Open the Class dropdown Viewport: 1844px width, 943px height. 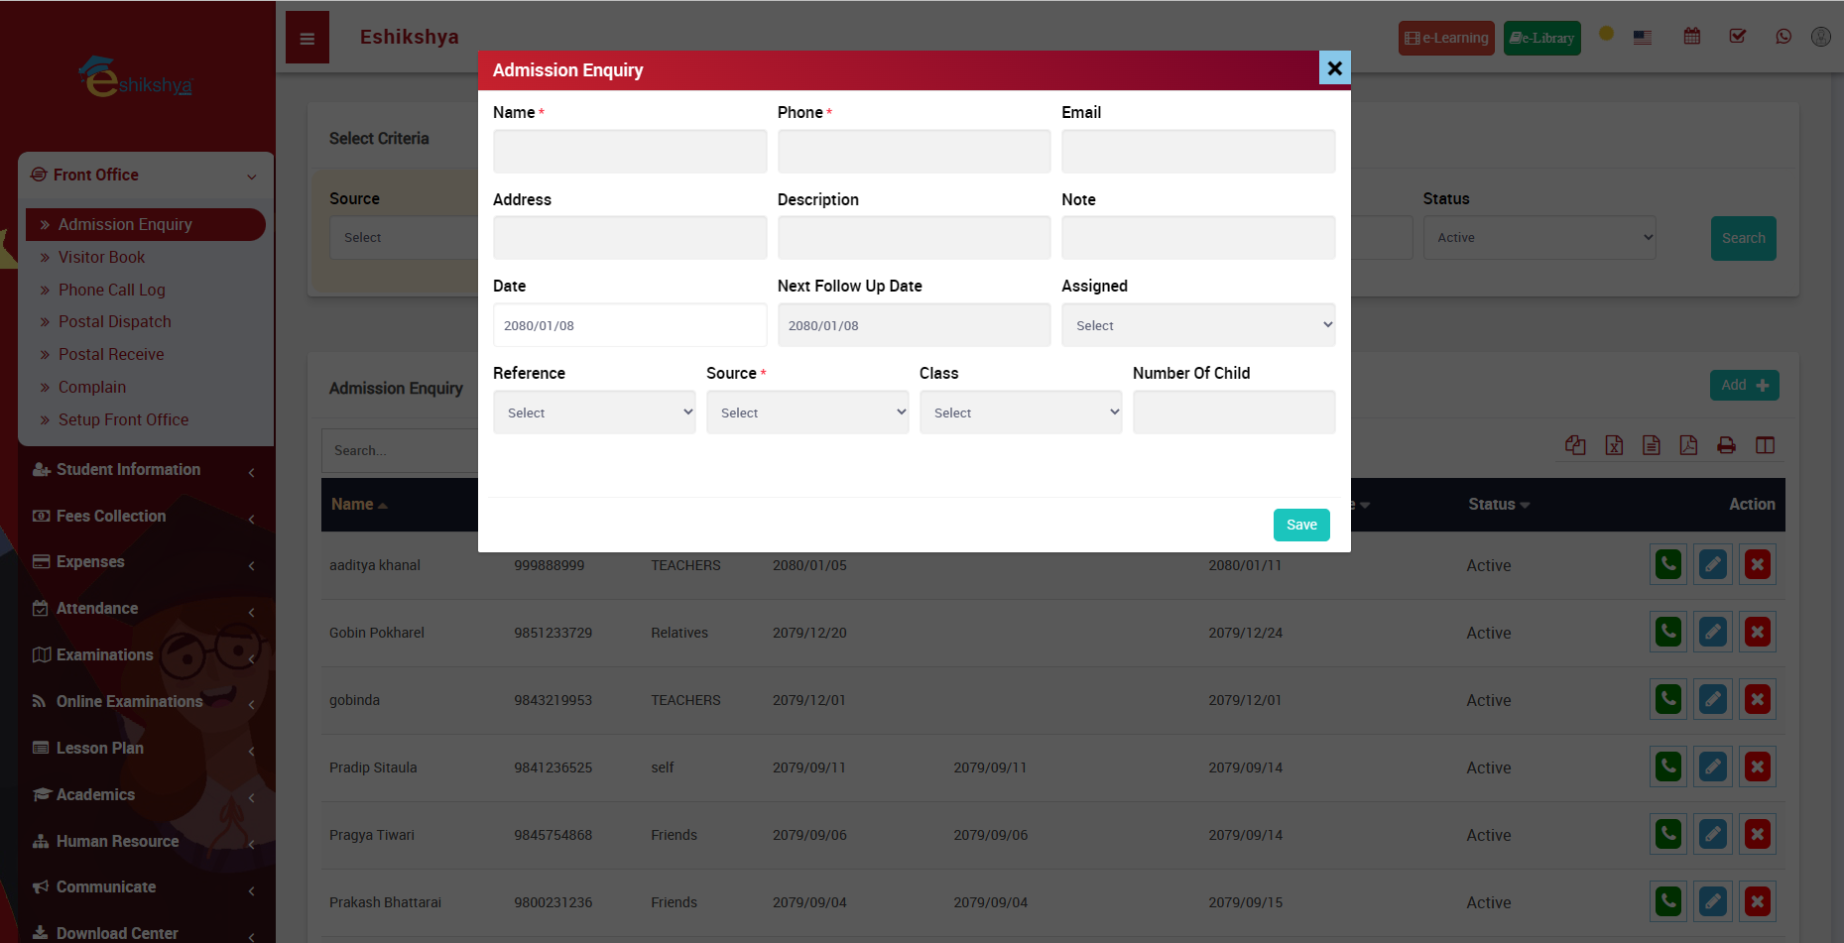pos(1021,413)
